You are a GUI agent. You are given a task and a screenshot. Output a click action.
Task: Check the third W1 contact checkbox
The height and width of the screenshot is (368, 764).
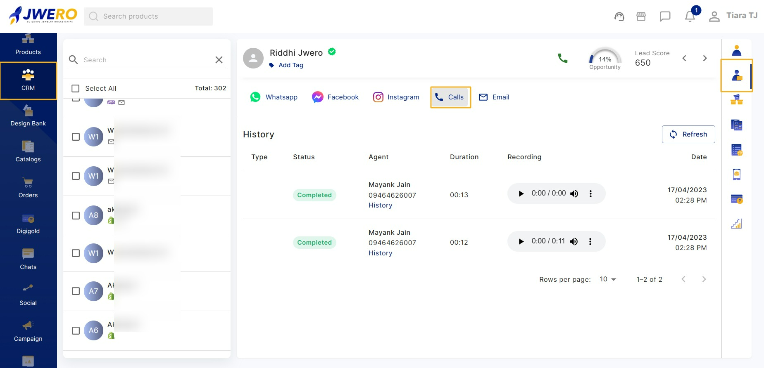[76, 253]
